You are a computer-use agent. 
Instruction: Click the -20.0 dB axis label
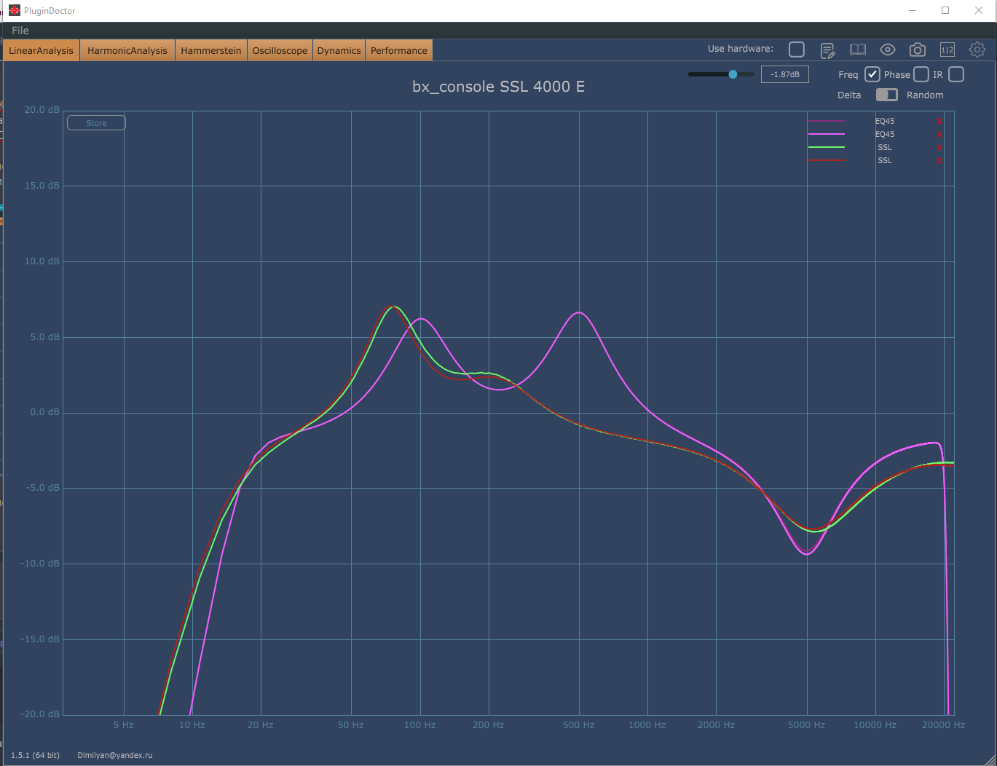point(41,714)
